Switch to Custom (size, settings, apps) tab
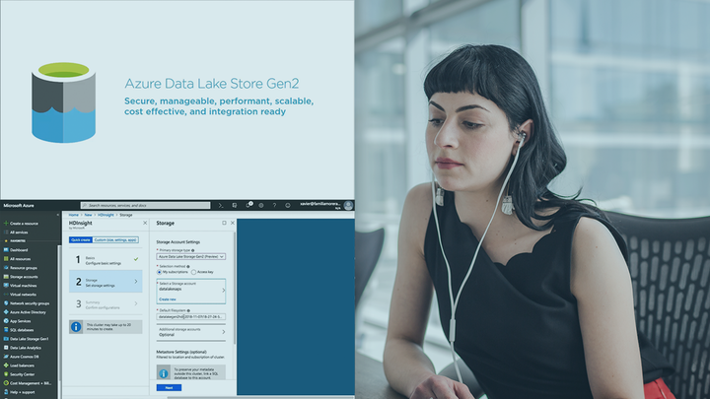Image resolution: width=710 pixels, height=399 pixels. [x=115, y=240]
